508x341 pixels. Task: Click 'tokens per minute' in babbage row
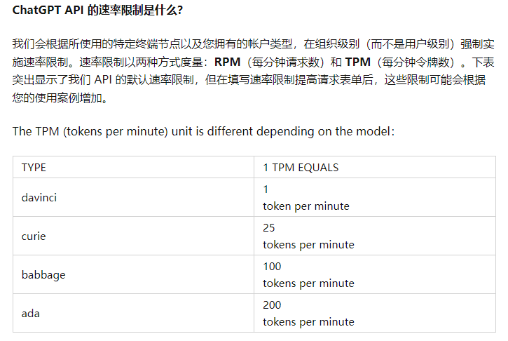point(308,283)
